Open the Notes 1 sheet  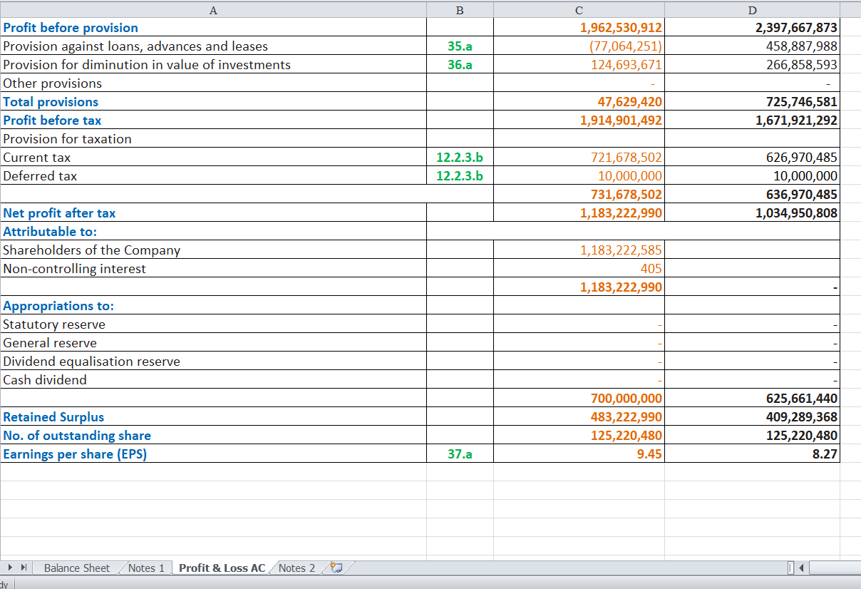point(145,568)
